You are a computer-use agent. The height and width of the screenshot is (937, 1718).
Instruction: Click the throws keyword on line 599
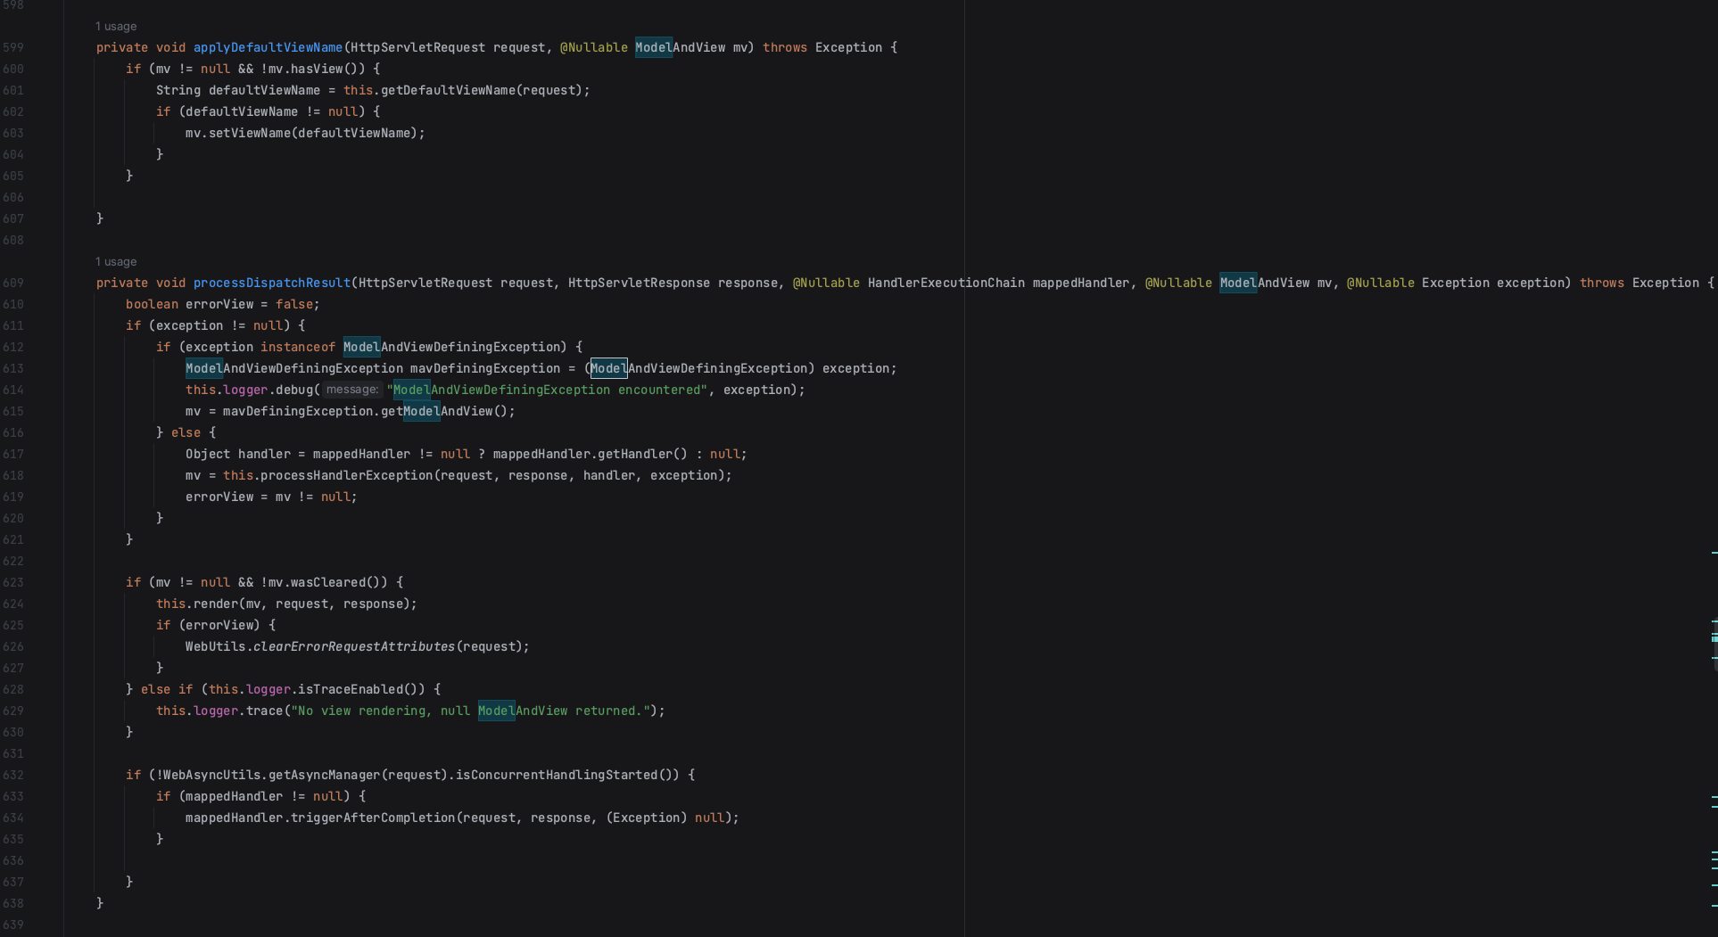(x=785, y=47)
